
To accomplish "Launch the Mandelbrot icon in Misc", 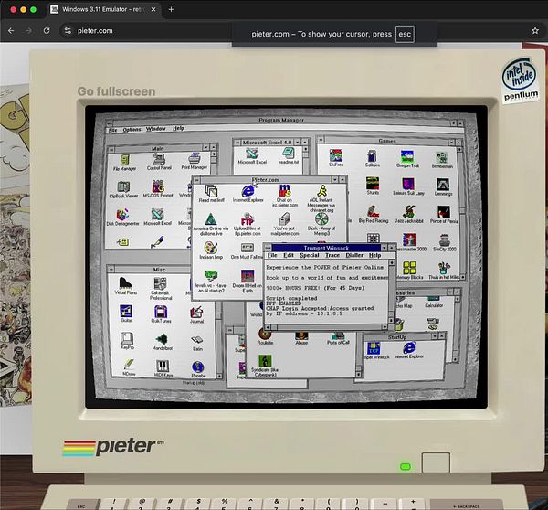I will click(x=161, y=342).
